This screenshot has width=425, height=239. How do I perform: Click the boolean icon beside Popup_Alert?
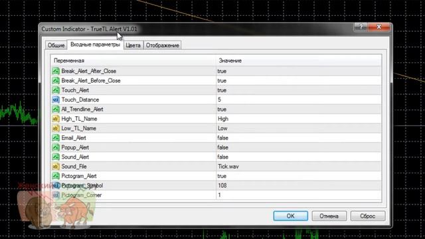(56, 147)
